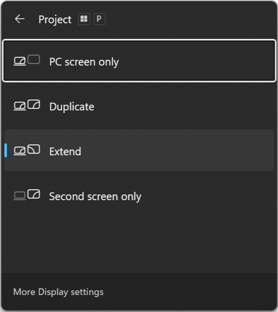The height and width of the screenshot is (312, 278).
Task: Click the Extend screens icon
Action: [x=27, y=150]
